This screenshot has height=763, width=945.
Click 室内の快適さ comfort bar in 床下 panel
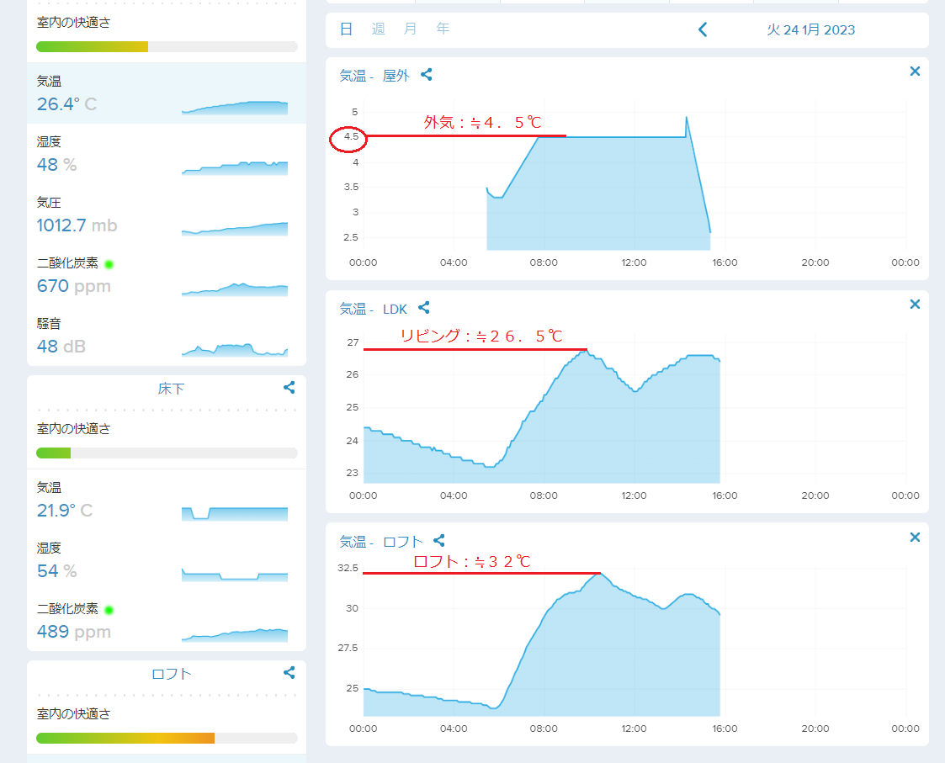(167, 453)
